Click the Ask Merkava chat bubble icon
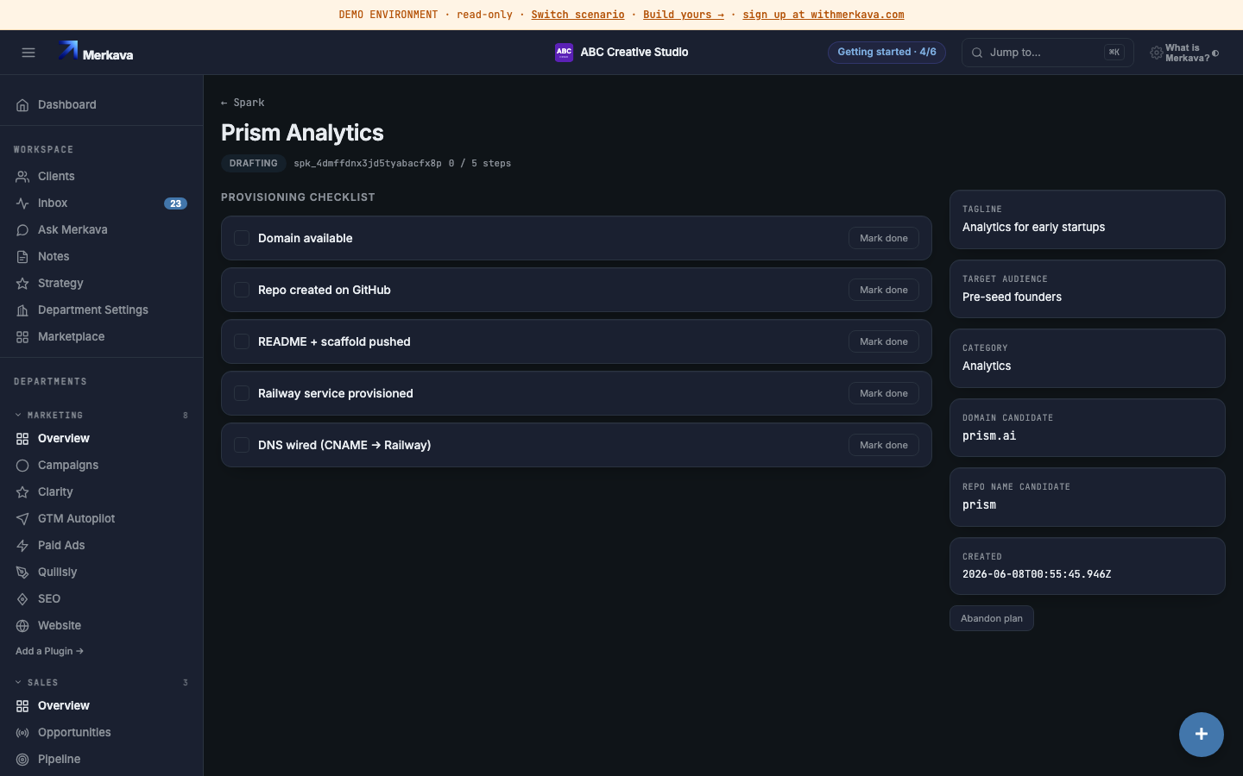1243x776 pixels. tap(22, 230)
